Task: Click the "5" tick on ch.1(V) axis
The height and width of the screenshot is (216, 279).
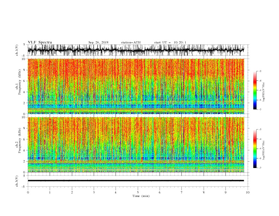Action: click(x=25, y=45)
